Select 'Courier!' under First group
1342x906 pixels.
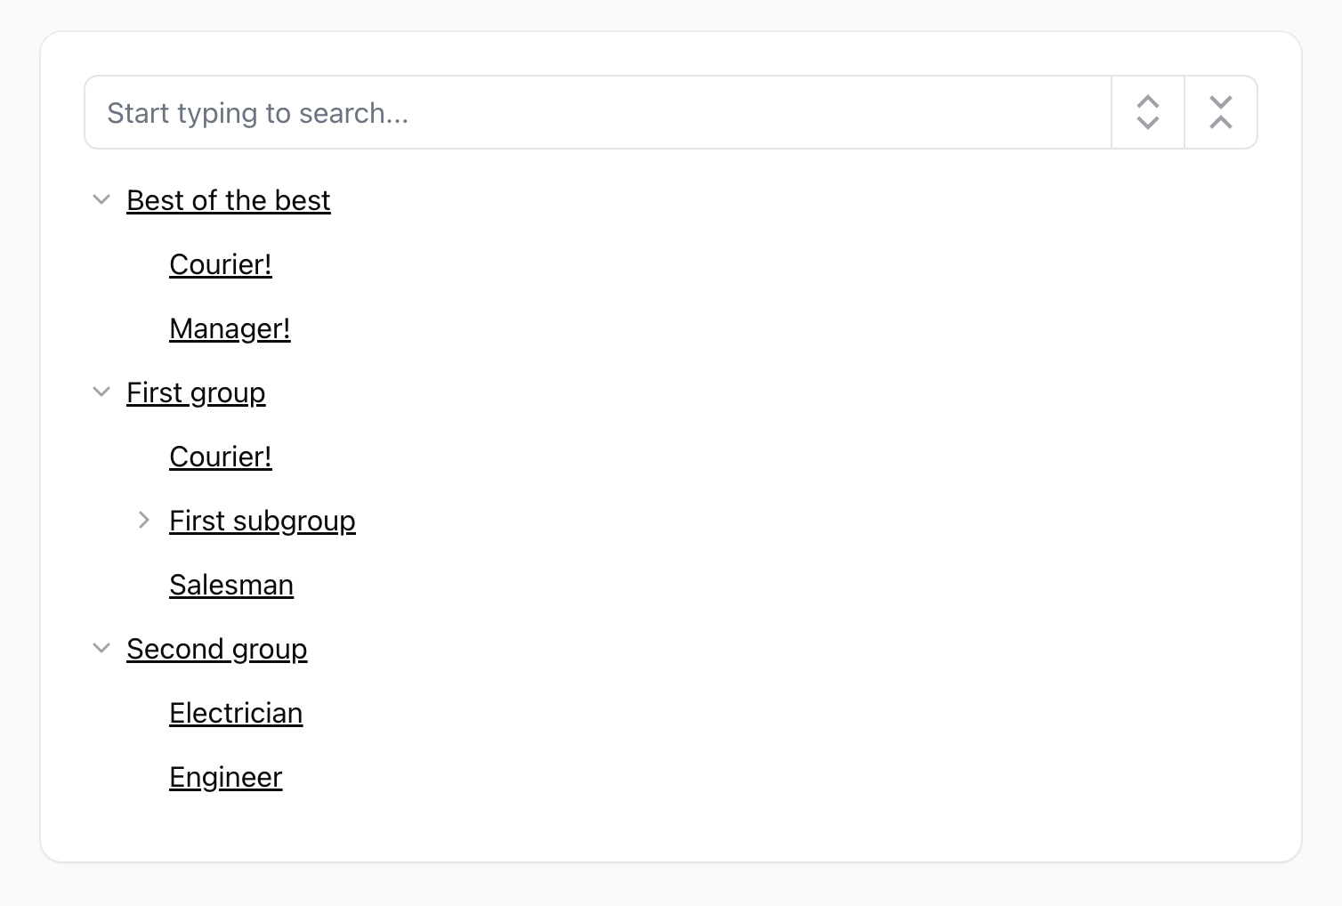pyautogui.click(x=220, y=457)
